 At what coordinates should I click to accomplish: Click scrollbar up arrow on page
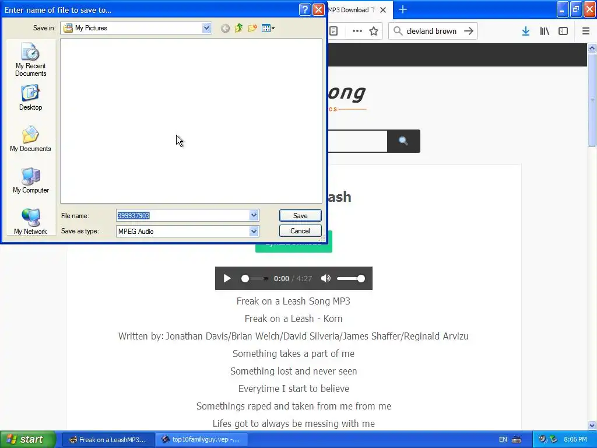tap(592, 48)
